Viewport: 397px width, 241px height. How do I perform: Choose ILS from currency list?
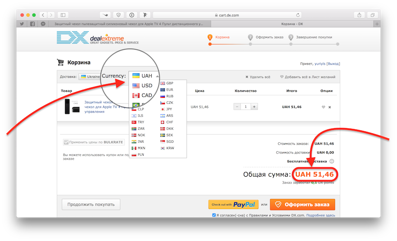pyautogui.click(x=138, y=116)
